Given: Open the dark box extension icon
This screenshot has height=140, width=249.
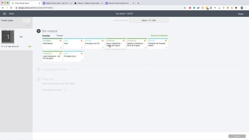Looking at the screenshot, I should tap(236, 8).
